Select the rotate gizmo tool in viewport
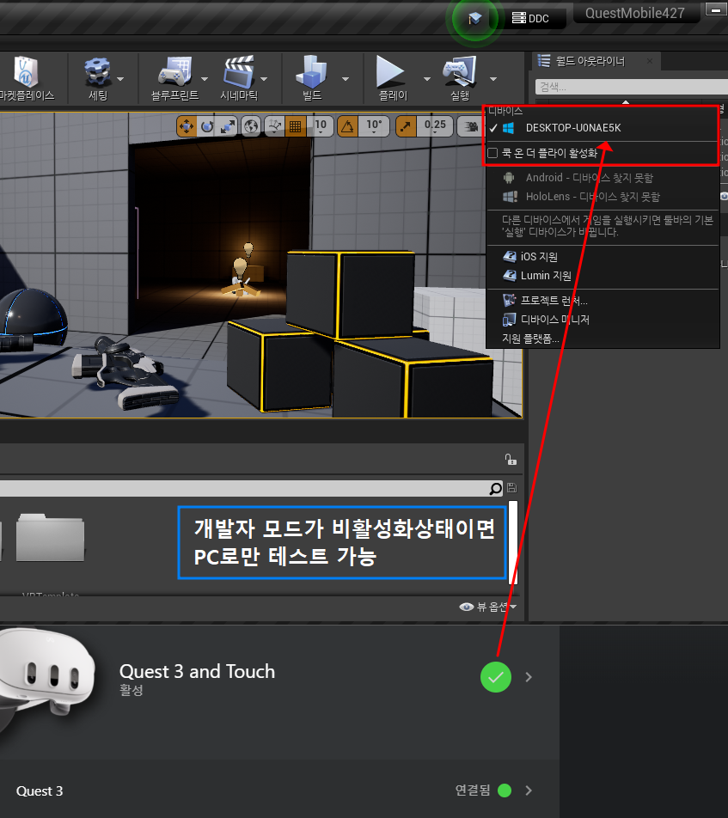 click(x=207, y=126)
